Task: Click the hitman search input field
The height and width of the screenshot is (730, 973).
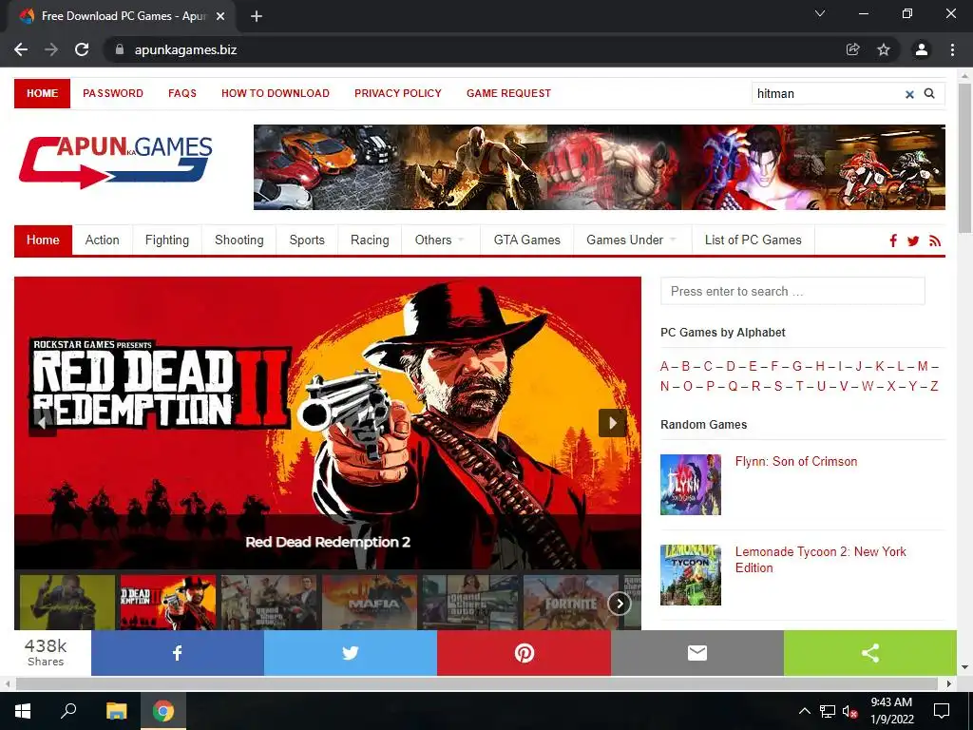Action: [828, 94]
